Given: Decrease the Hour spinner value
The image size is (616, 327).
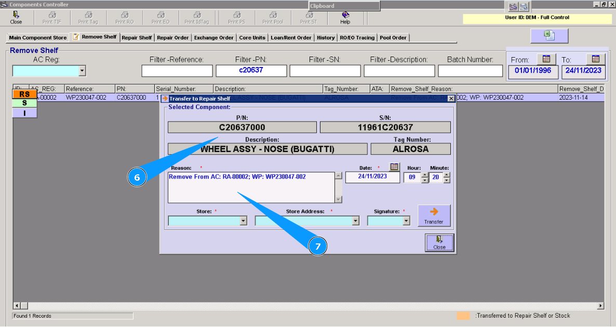Looking at the screenshot, I should coord(425,180).
